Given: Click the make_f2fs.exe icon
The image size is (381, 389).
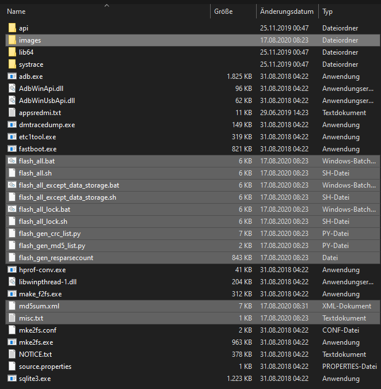Looking at the screenshot, I should [12, 294].
